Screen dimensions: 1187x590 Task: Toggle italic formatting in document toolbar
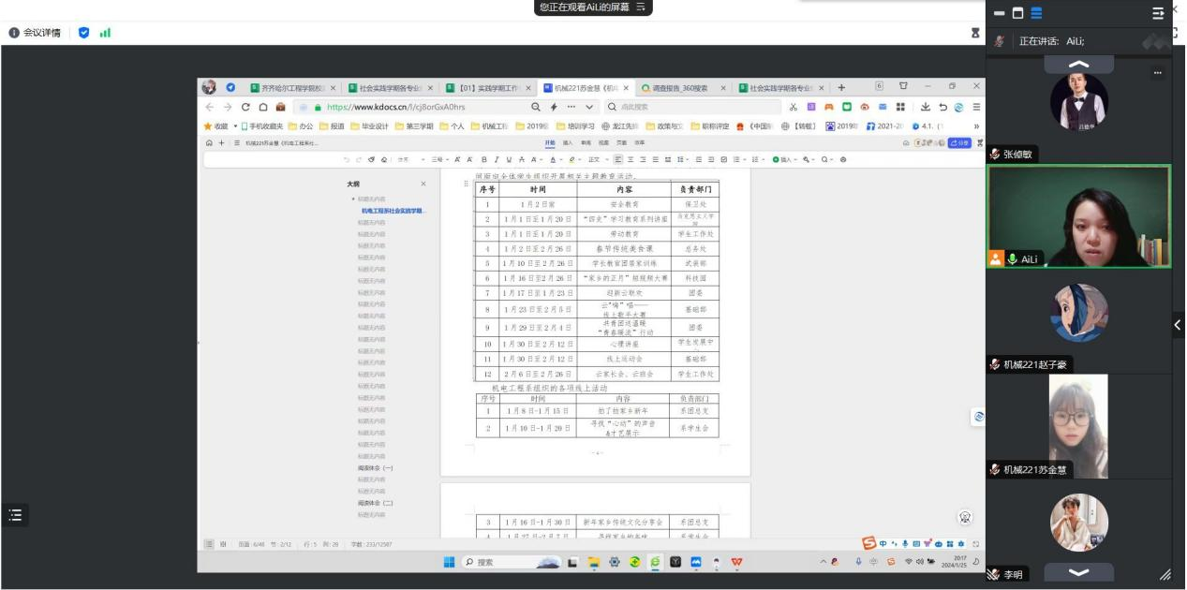pyautogui.click(x=497, y=160)
